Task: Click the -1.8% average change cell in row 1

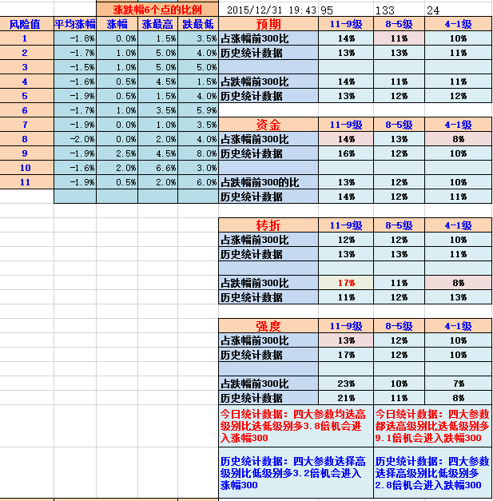Action: click(75, 38)
